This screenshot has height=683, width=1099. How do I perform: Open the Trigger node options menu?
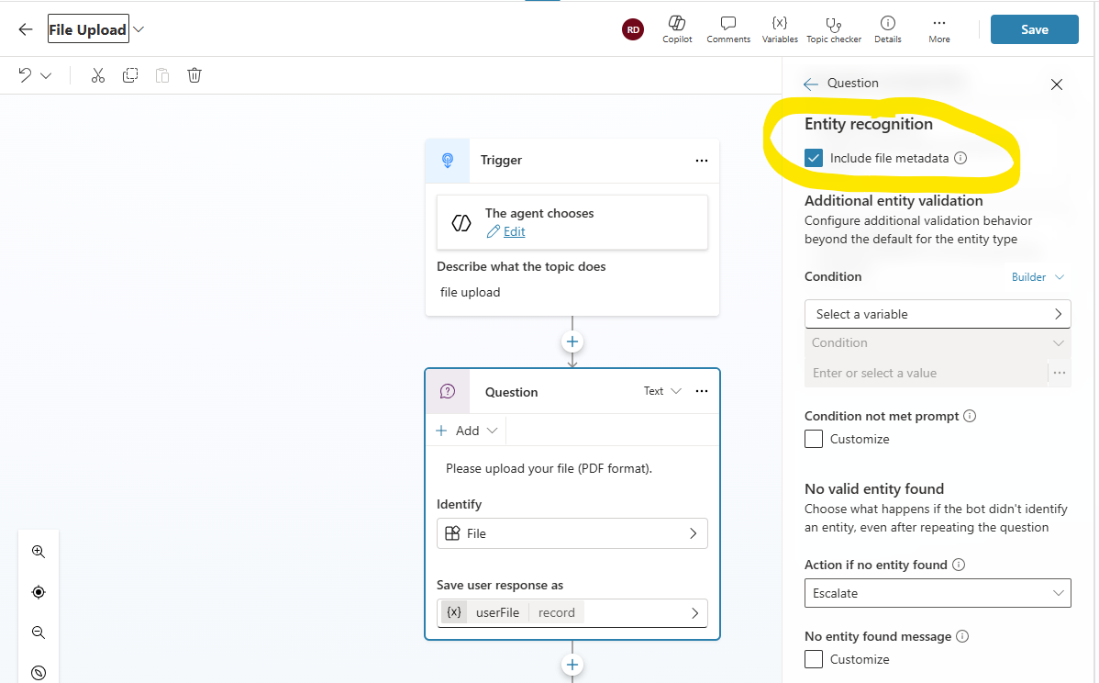pyautogui.click(x=702, y=161)
